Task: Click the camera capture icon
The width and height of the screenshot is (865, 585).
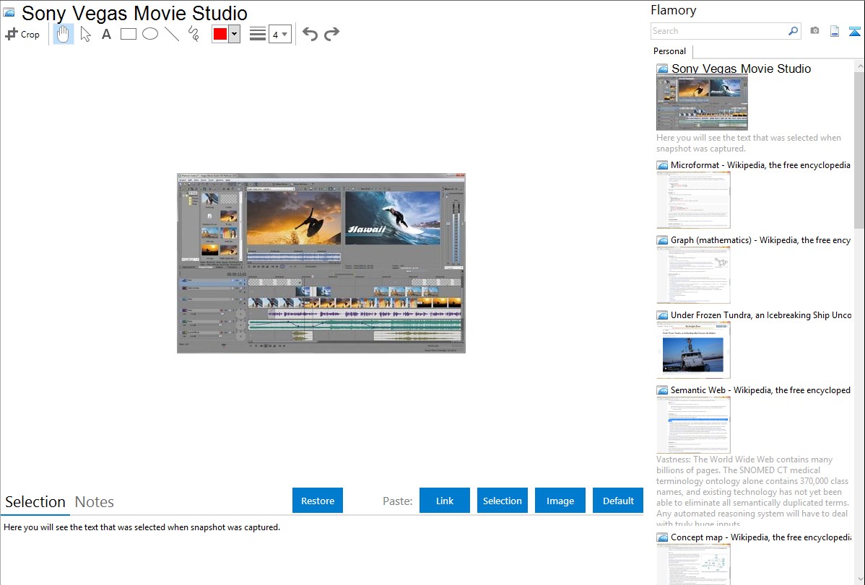Action: [814, 31]
